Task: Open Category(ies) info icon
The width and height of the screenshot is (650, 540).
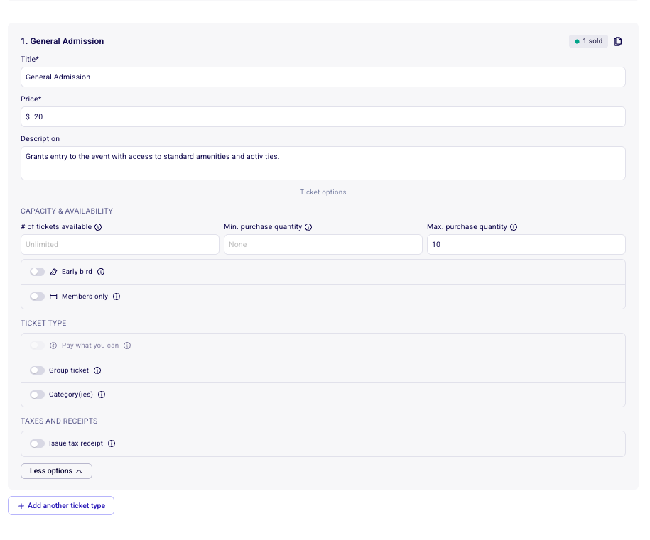Action: click(102, 395)
